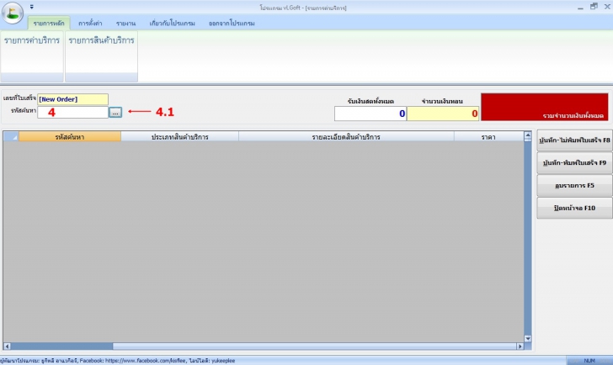Click the grid vertical scrollbar up arrow
This screenshot has width=613, height=365.
528,135
